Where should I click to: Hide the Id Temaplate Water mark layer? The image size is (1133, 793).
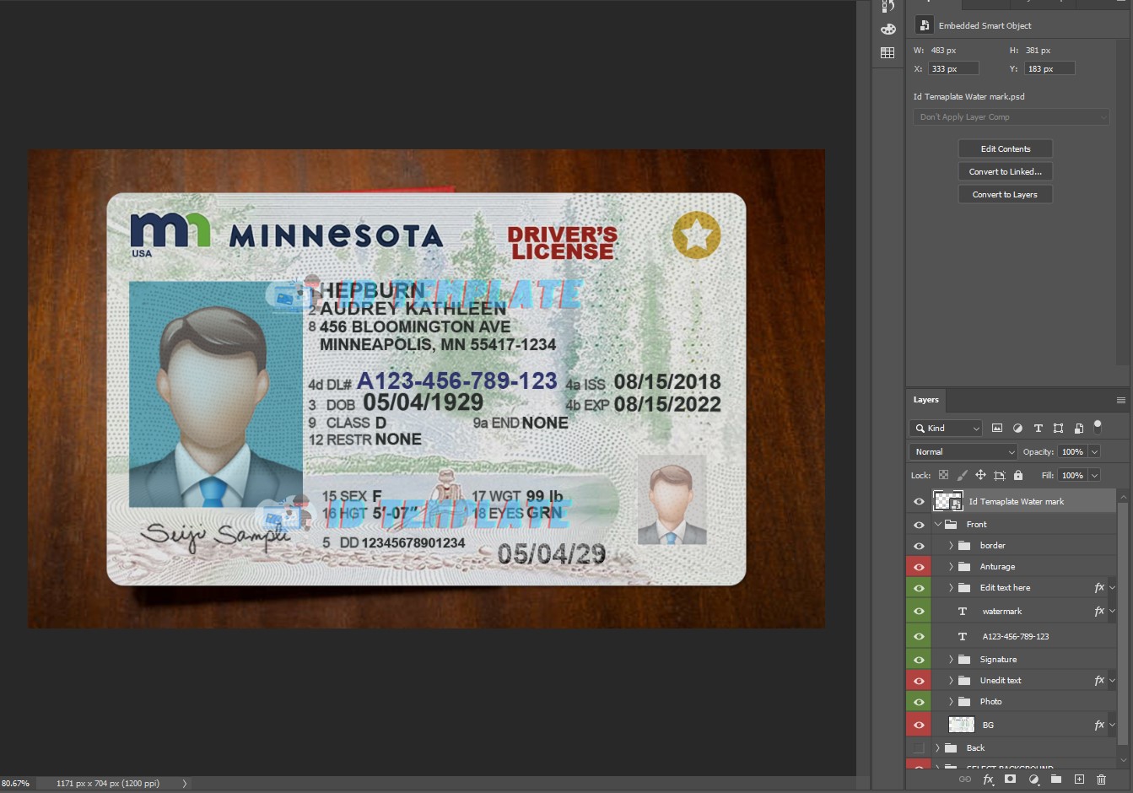(x=919, y=501)
